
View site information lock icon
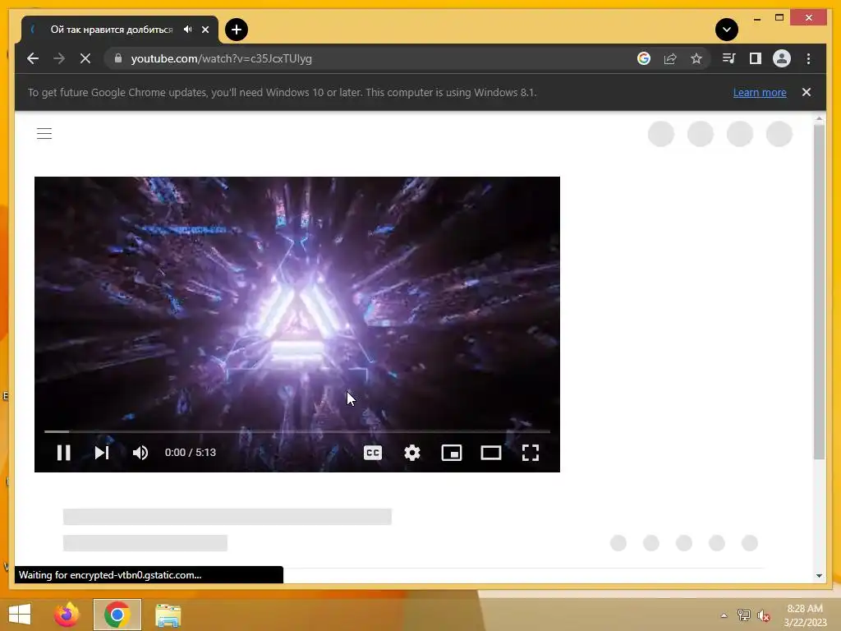coord(118,58)
